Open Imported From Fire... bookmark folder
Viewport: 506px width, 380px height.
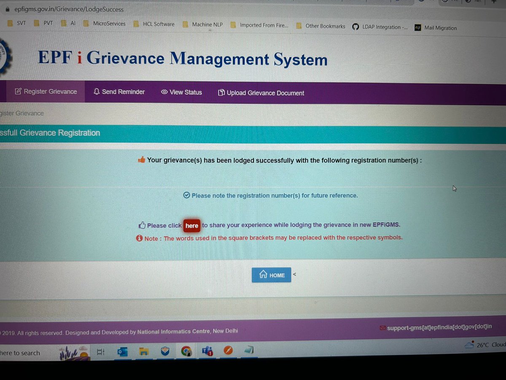tap(260, 25)
